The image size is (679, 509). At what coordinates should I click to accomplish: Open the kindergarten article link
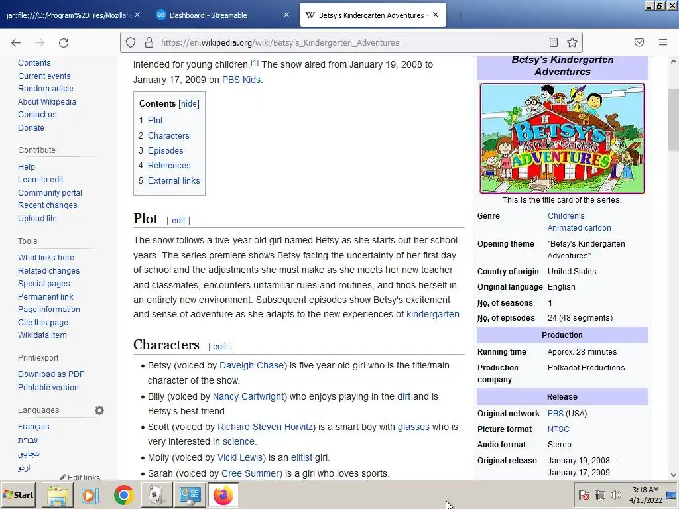click(x=432, y=314)
